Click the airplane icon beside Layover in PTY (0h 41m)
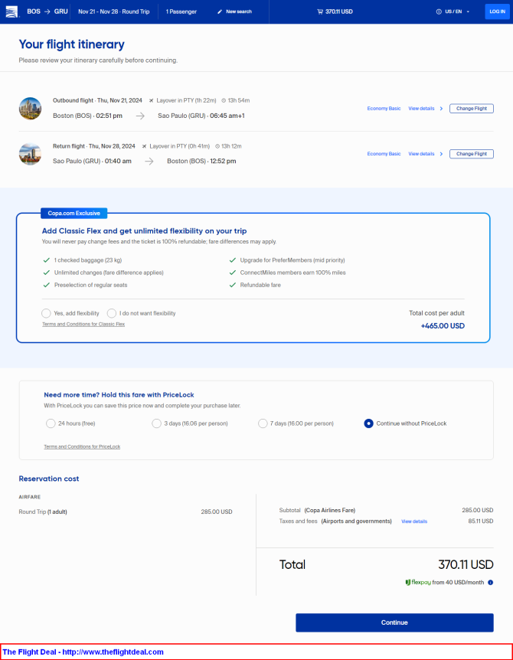This screenshot has height=660, width=513. click(145, 146)
